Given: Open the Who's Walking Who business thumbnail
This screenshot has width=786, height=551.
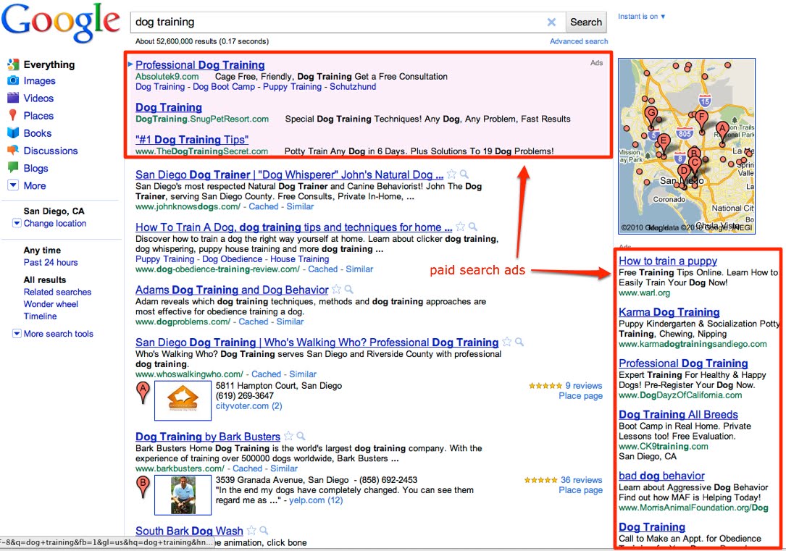Looking at the screenshot, I should click(x=183, y=400).
